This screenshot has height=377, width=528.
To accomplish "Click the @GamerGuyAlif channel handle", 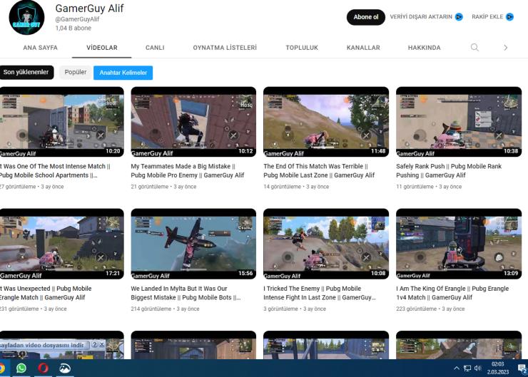I will [77, 19].
